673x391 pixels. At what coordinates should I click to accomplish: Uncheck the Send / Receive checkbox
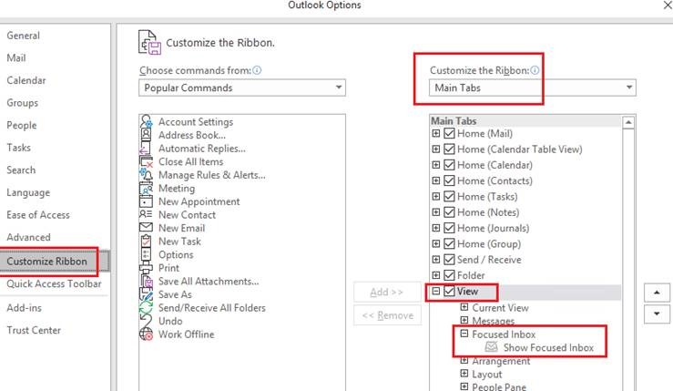449,260
